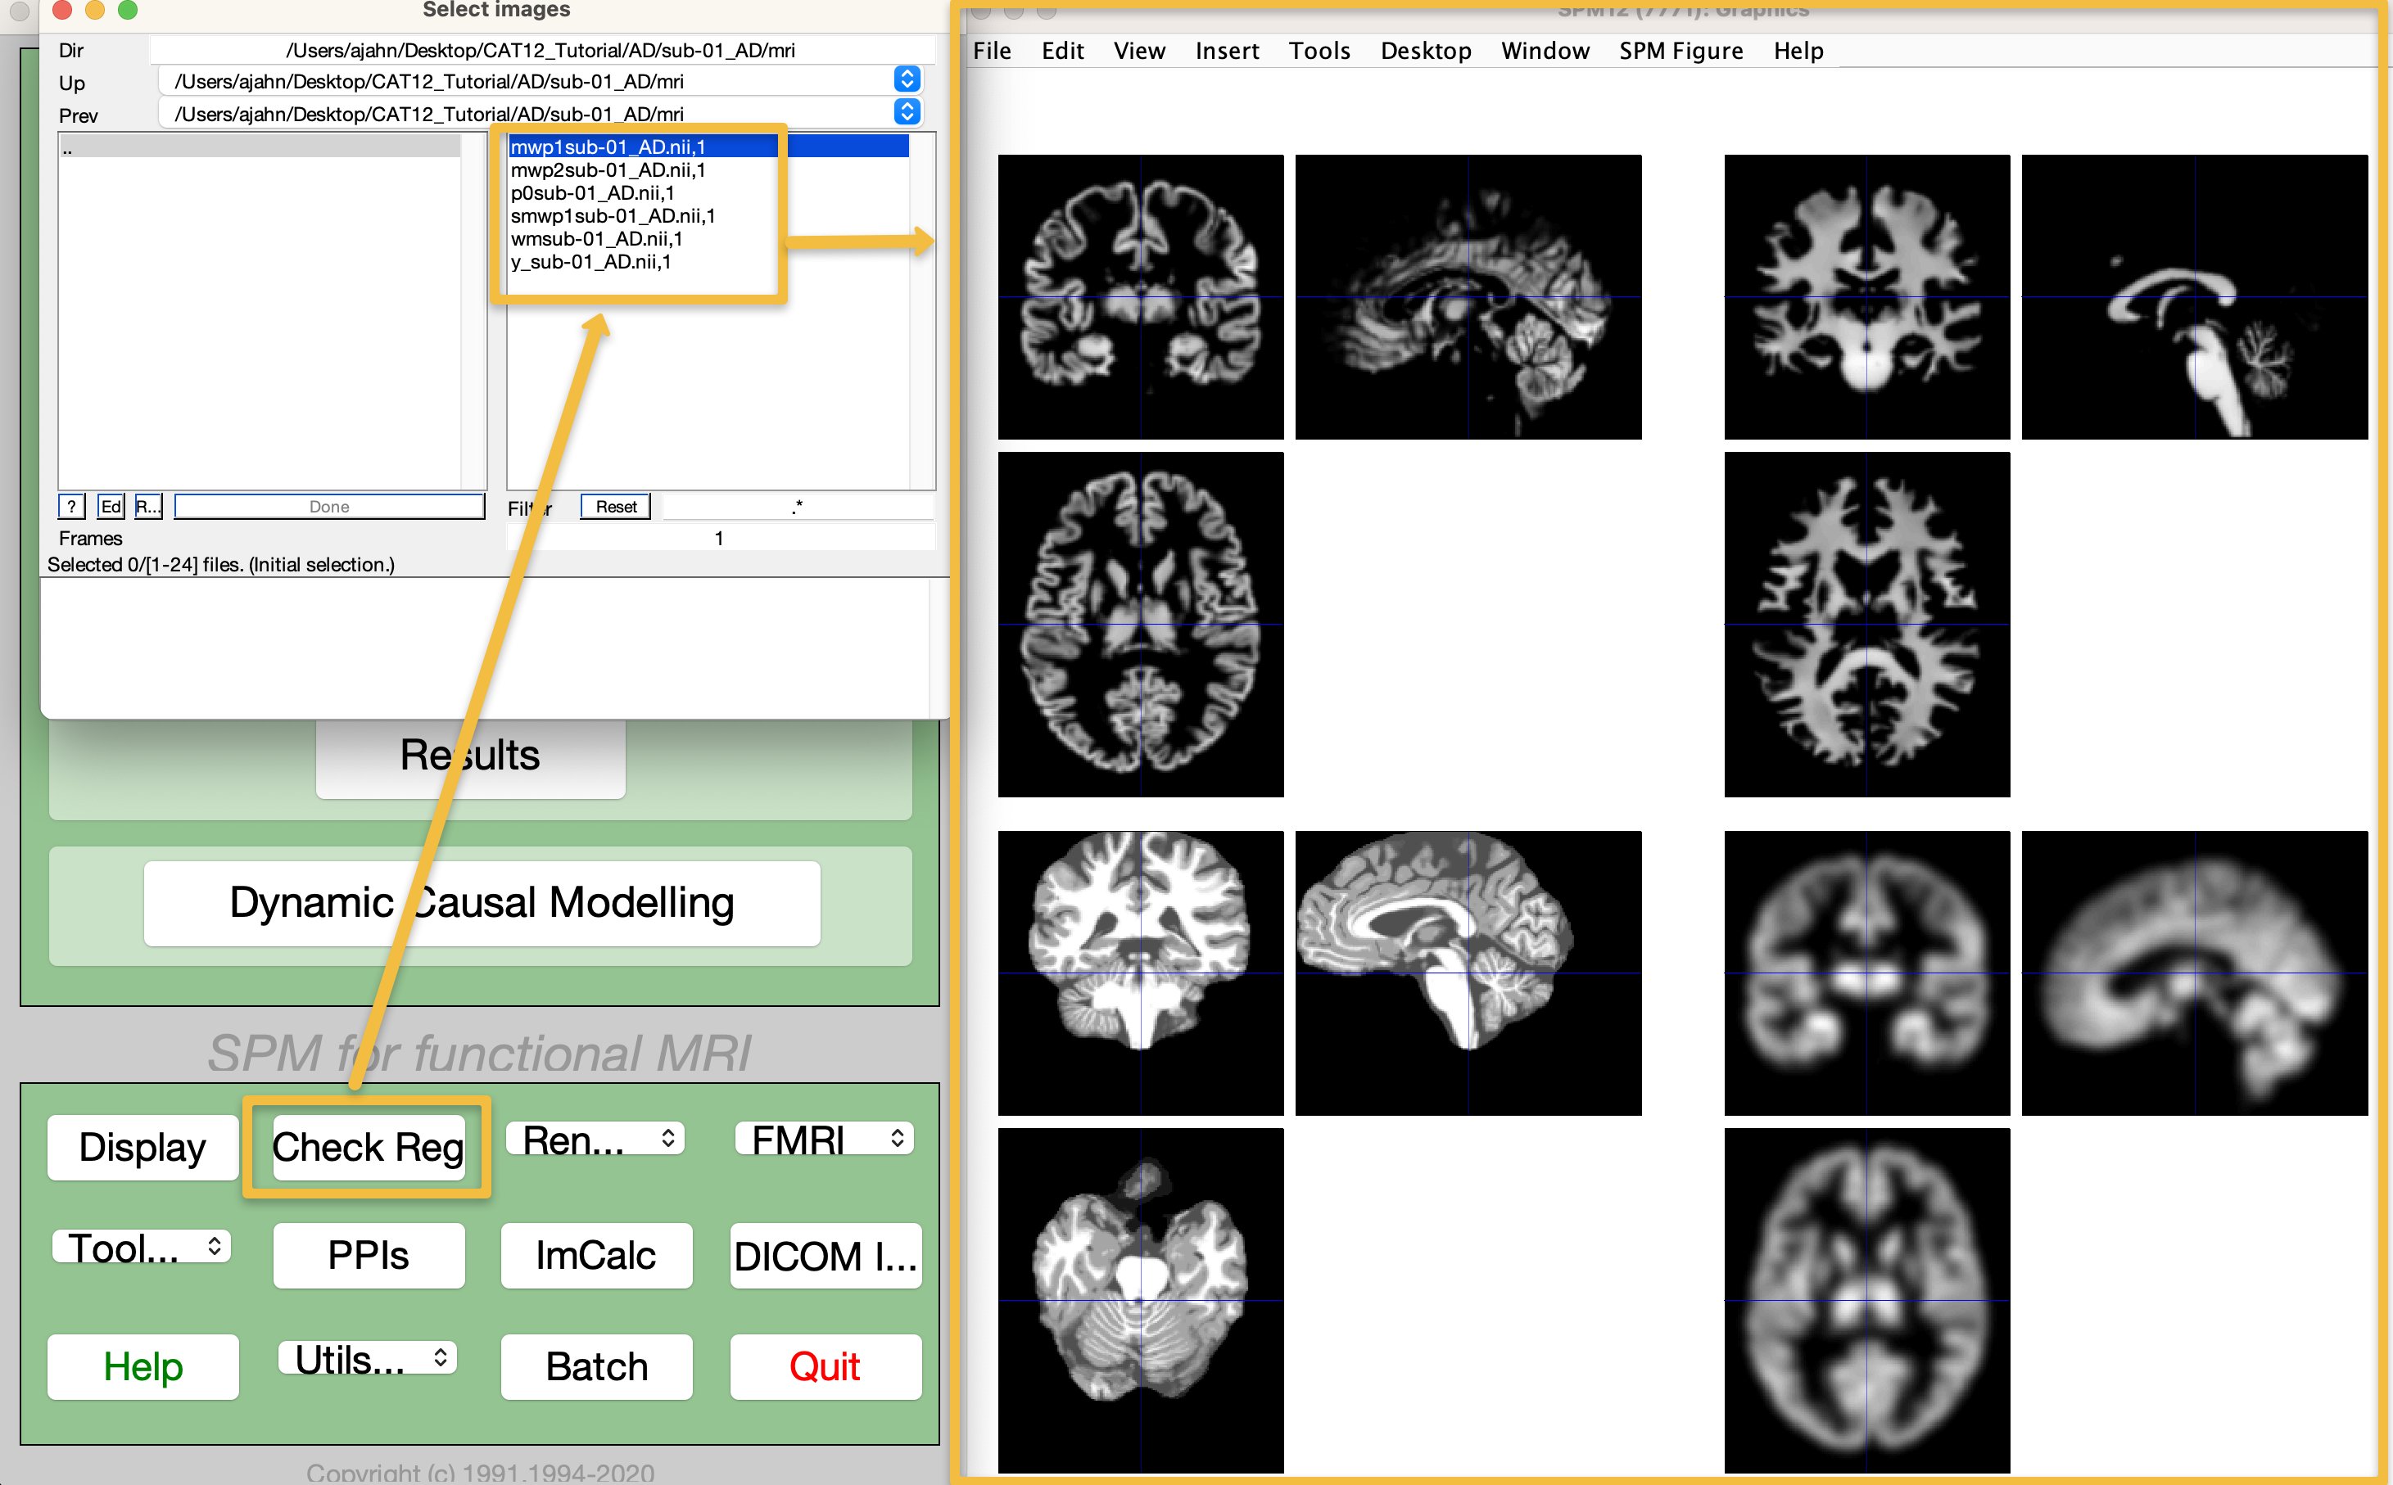The width and height of the screenshot is (2393, 1485).
Task: Click the Done button in Select images
Action: click(329, 507)
